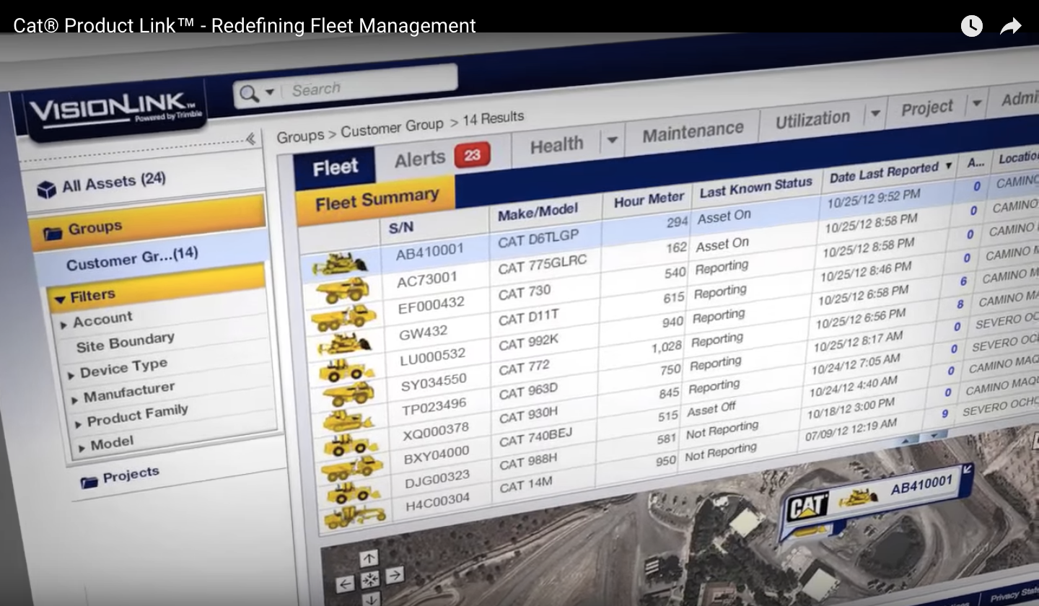
Task: Click the Share arrow icon
Action: click(x=1011, y=27)
